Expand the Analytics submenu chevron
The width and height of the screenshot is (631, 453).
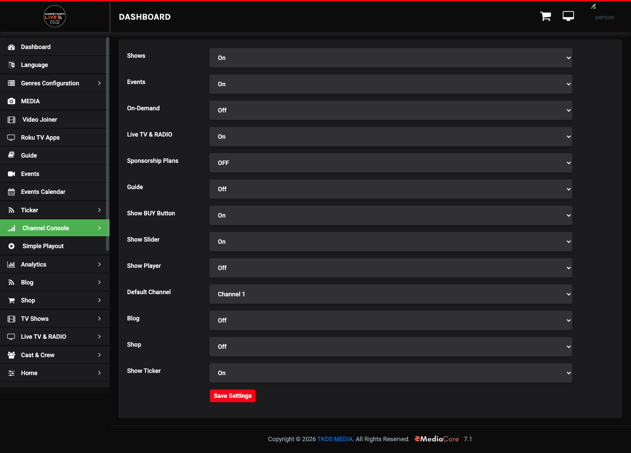click(x=99, y=264)
